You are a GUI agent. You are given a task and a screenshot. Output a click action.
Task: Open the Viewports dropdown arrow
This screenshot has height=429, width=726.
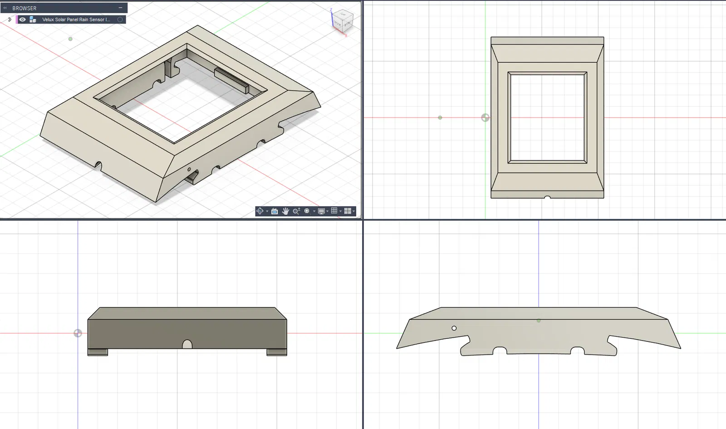pyautogui.click(x=353, y=211)
